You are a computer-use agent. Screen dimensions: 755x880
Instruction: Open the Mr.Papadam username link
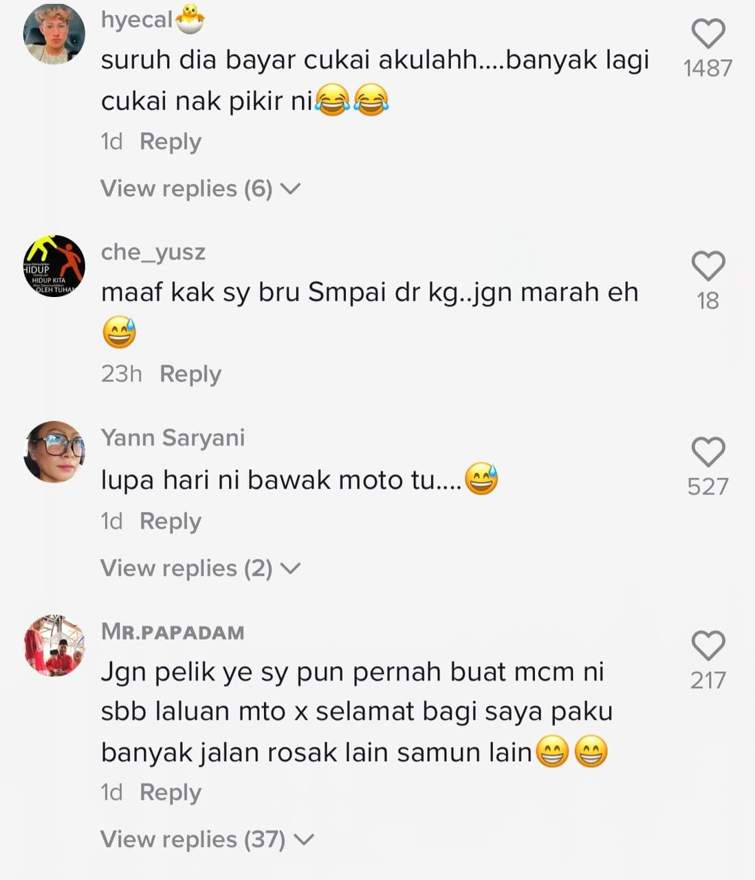click(173, 632)
